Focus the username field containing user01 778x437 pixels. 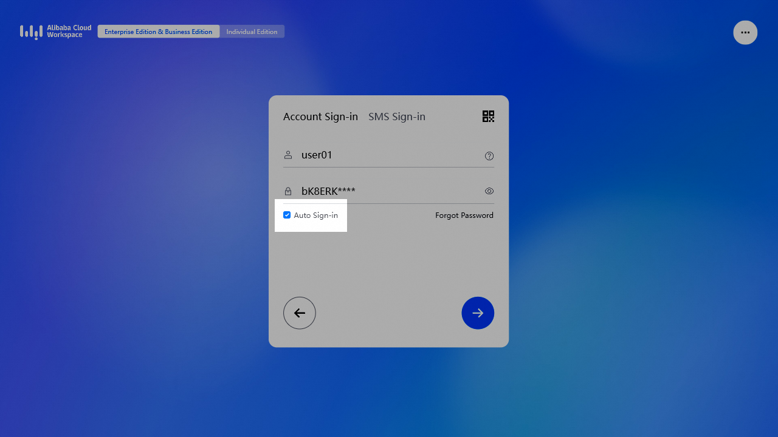tap(389, 155)
